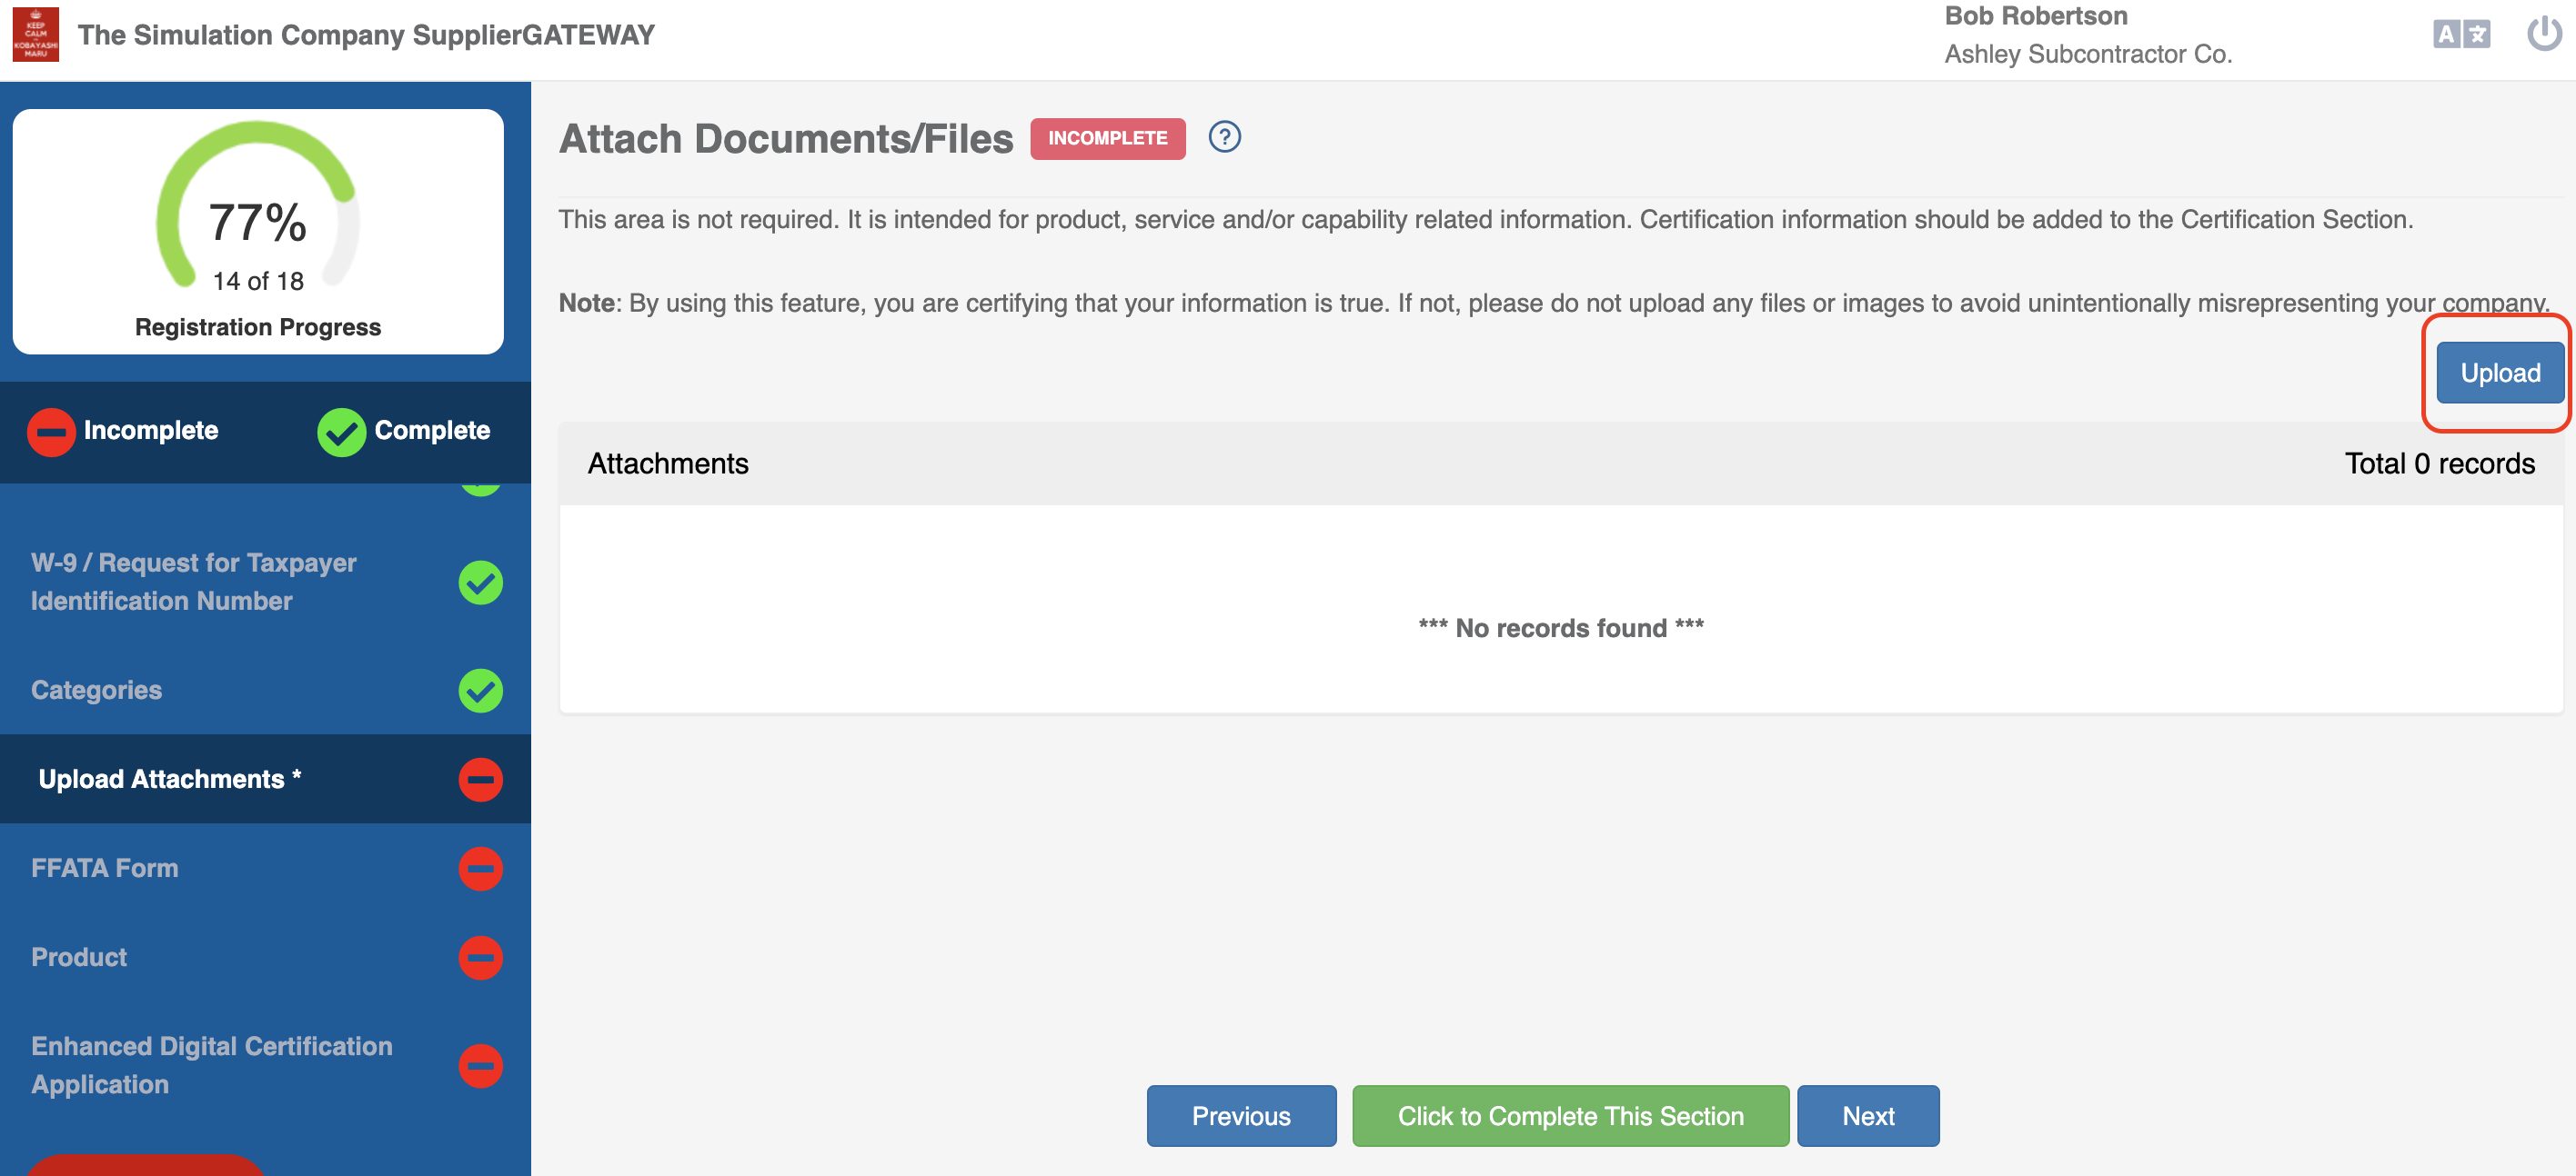Click the power logout icon
Viewport: 2576px width, 1176px height.
[2543, 34]
